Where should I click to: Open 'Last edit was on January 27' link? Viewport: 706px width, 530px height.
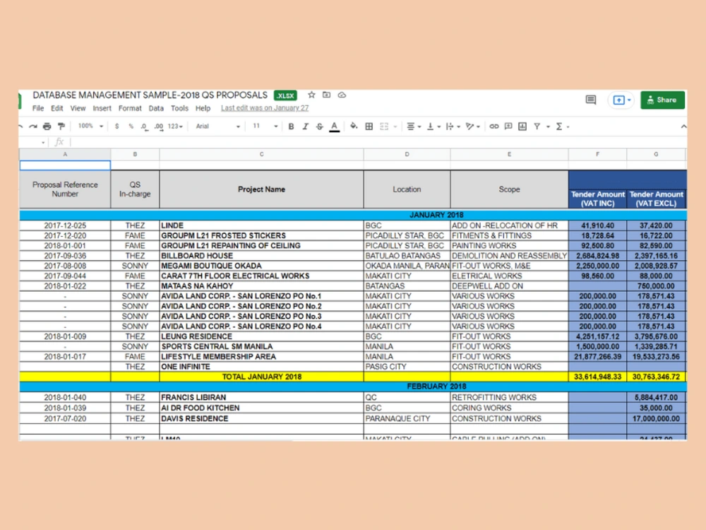pos(265,108)
